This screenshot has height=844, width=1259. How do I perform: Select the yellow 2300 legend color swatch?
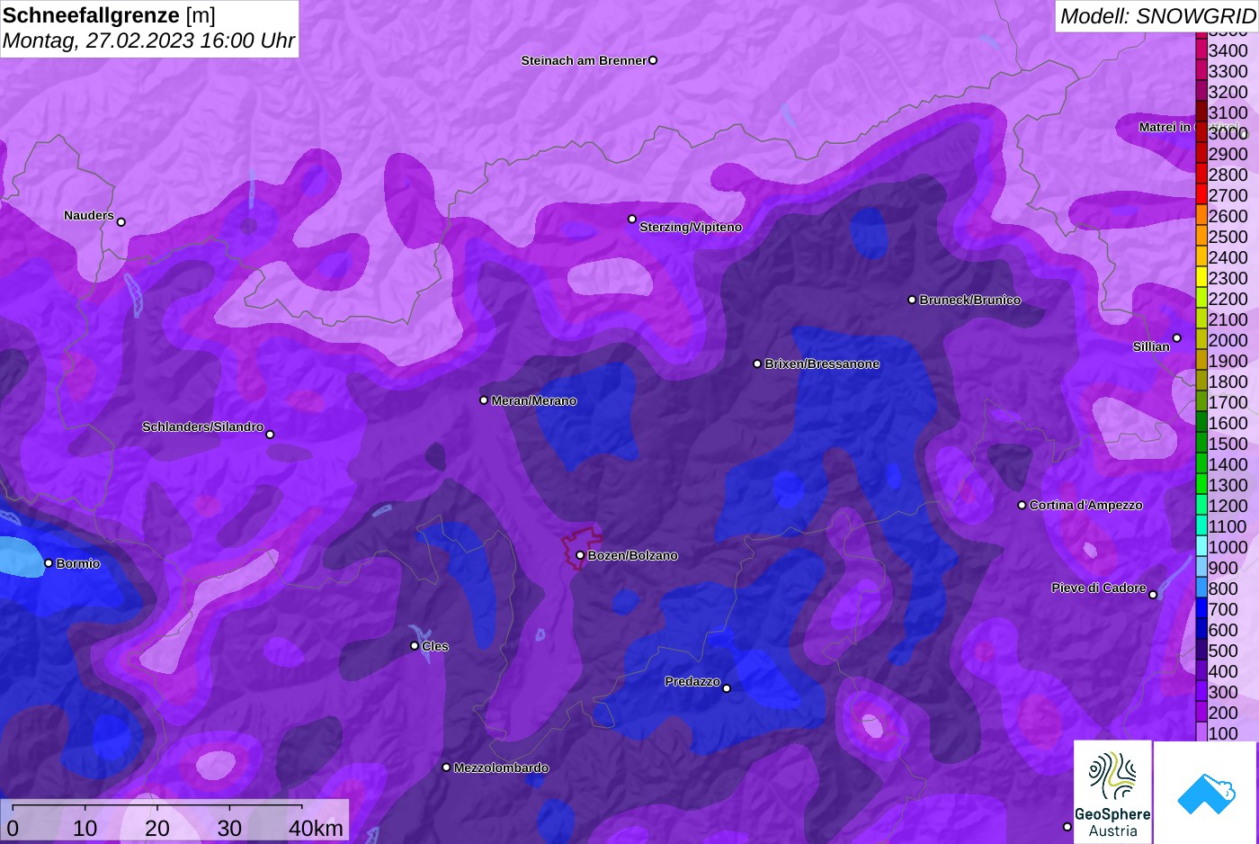point(1201,278)
